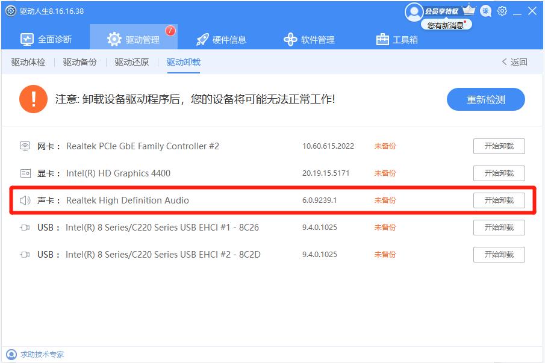Click the 返回 link at the top right
Image resolution: width=545 pixels, height=363 pixels.
pos(515,61)
